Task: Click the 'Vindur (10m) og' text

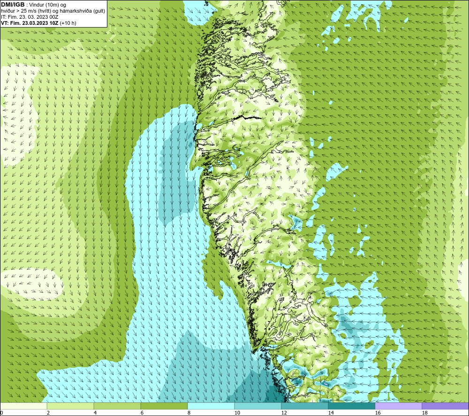Action: coord(47,5)
